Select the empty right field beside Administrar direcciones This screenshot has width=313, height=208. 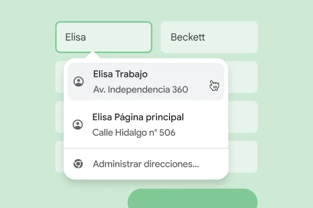244,157
